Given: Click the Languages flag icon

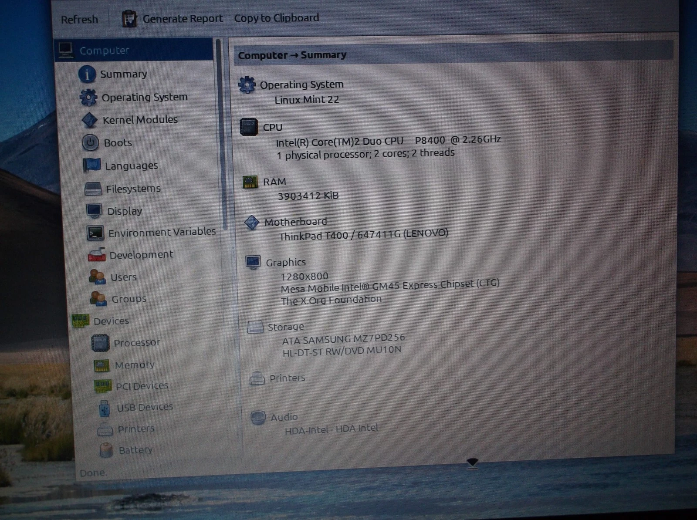Looking at the screenshot, I should (92, 165).
